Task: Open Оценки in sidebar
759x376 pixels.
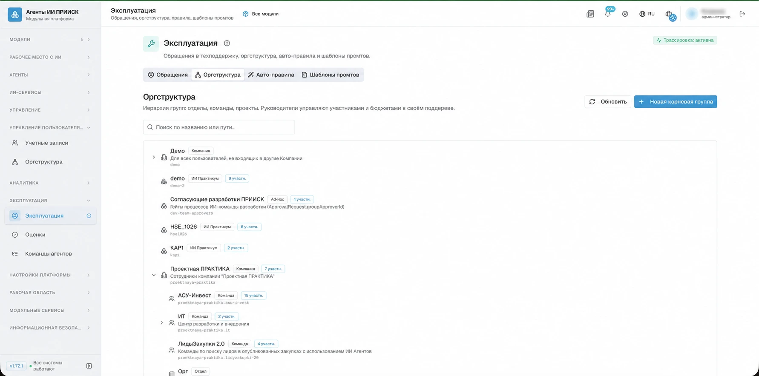Action: pos(50,235)
